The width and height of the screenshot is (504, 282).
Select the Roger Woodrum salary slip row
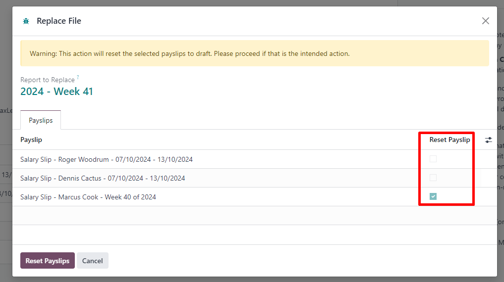click(107, 159)
